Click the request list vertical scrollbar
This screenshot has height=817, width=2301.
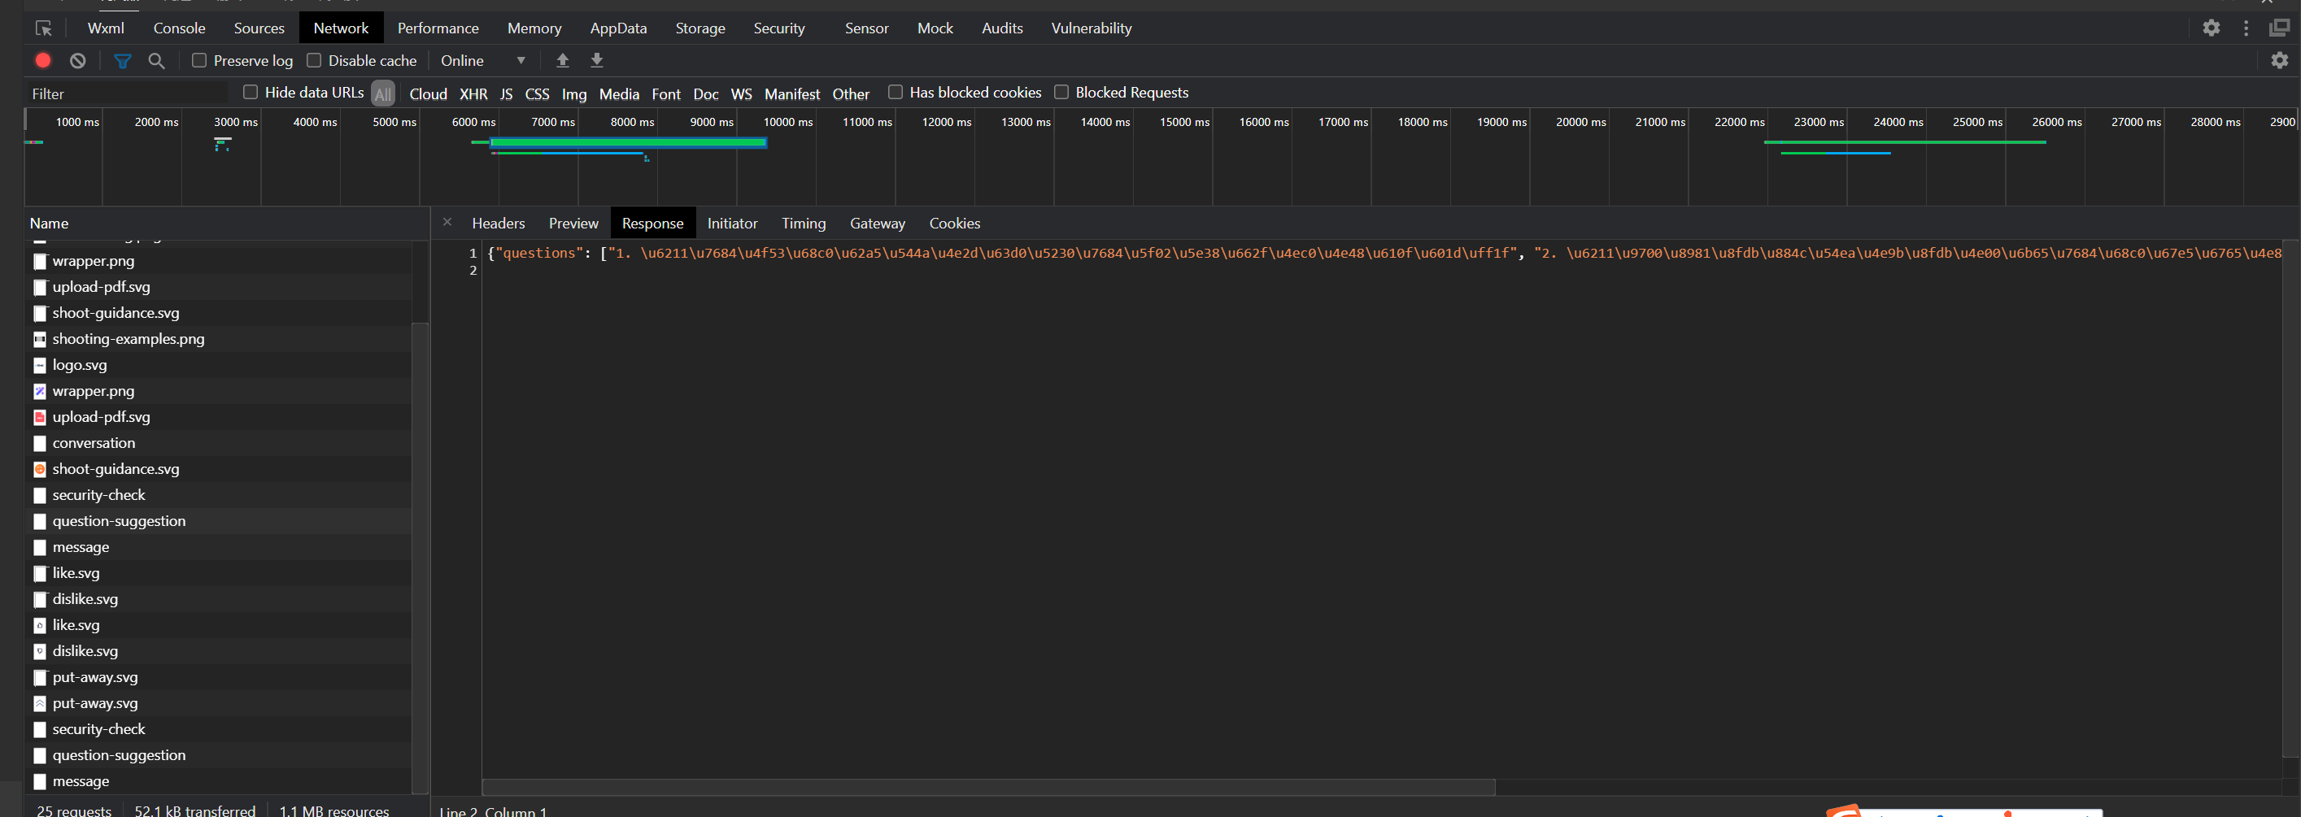pos(420,557)
